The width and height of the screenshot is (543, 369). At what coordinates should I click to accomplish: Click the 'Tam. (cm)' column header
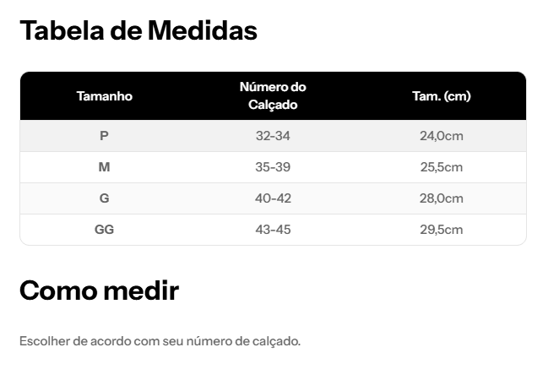pyautogui.click(x=441, y=96)
